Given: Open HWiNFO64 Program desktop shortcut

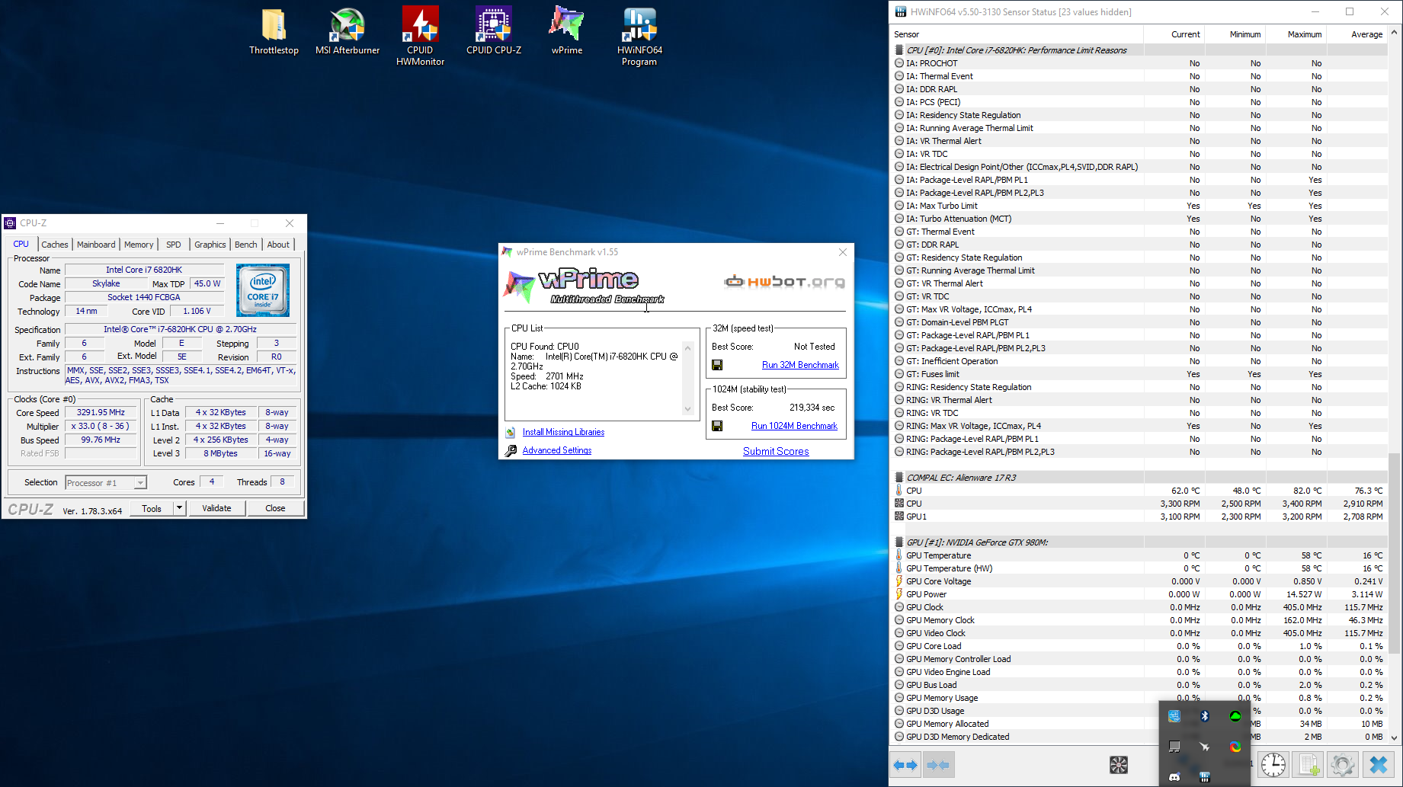Looking at the screenshot, I should point(639,37).
